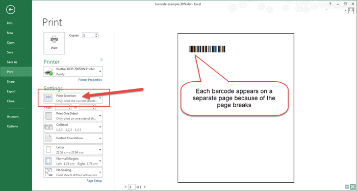357x191 pixels.
Task: Open printer info icon next to Printer heading
Action: [101, 59]
